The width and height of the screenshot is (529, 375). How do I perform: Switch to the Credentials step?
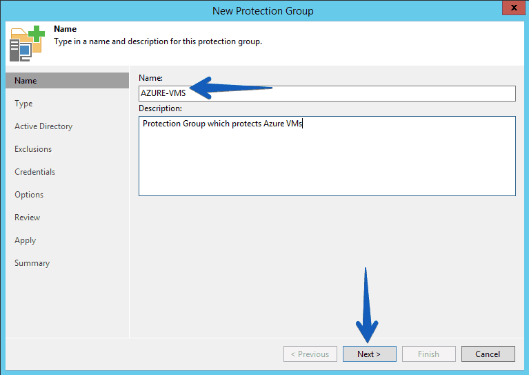[x=34, y=172]
